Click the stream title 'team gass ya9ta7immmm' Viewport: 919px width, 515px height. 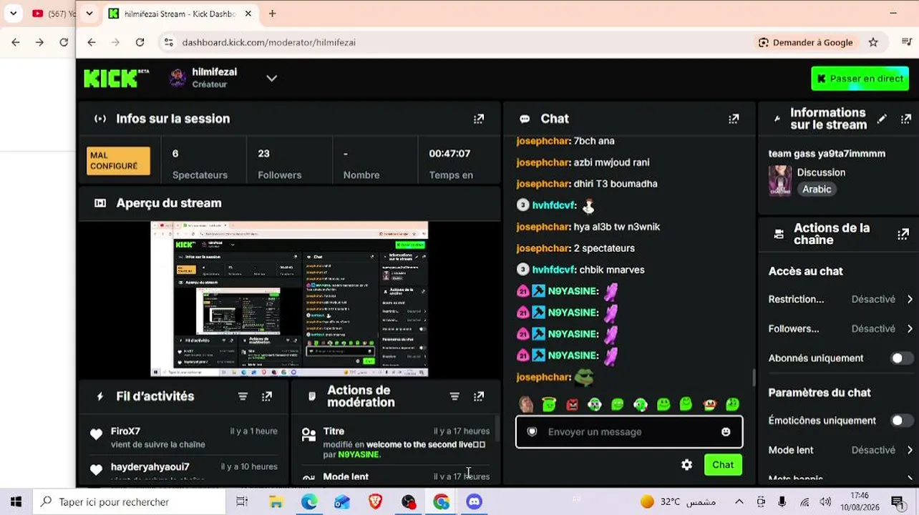click(x=827, y=154)
